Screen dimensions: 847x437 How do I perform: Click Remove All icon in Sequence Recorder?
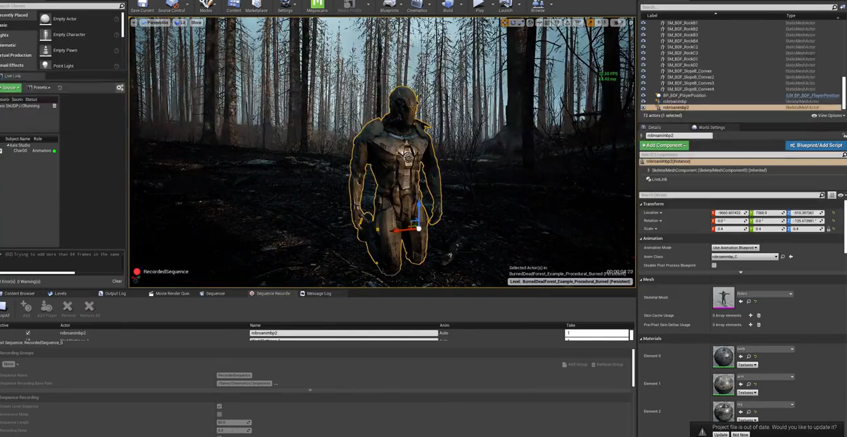pos(90,309)
